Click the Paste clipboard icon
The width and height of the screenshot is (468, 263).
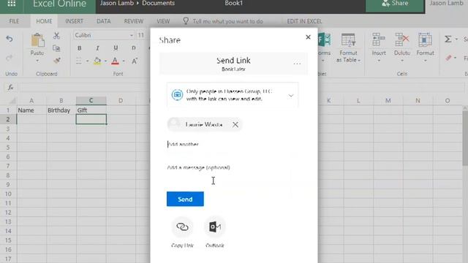37,40
